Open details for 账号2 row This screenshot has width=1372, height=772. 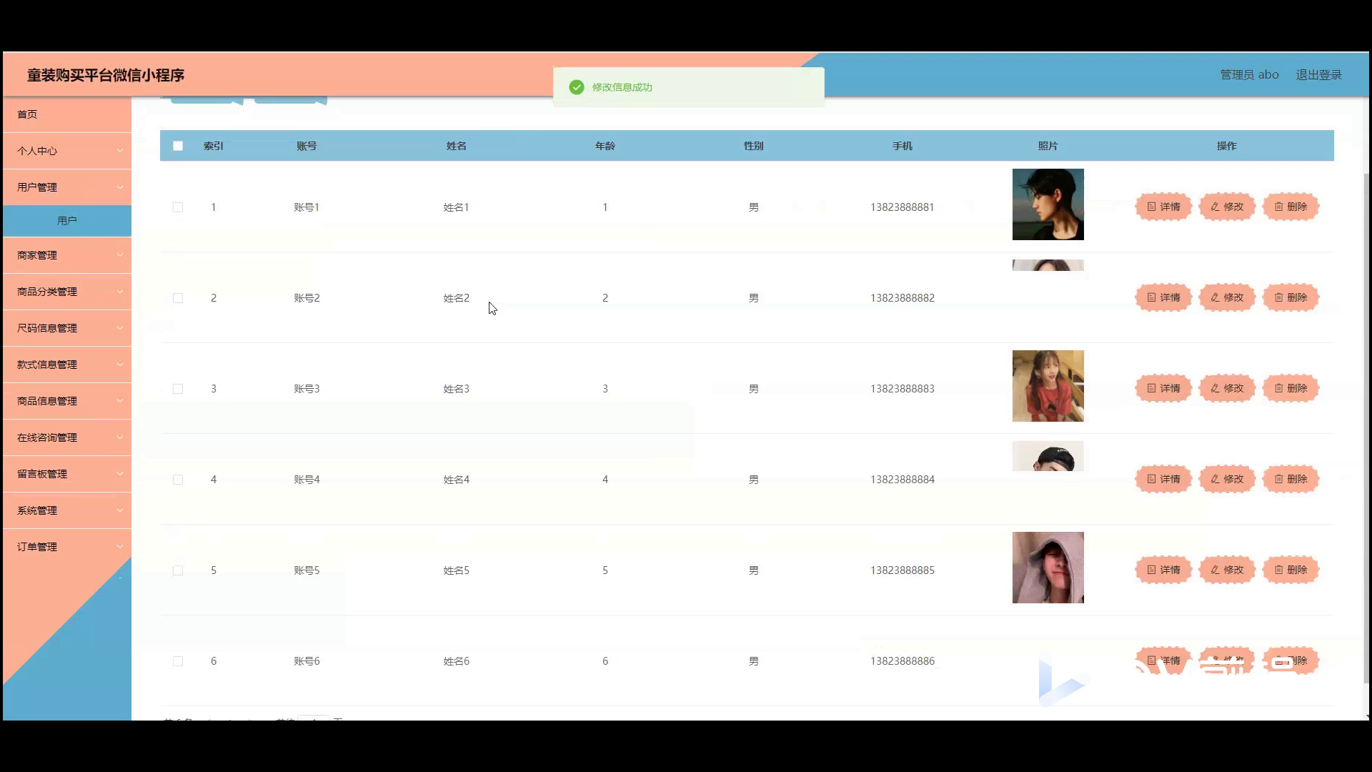coord(1163,297)
